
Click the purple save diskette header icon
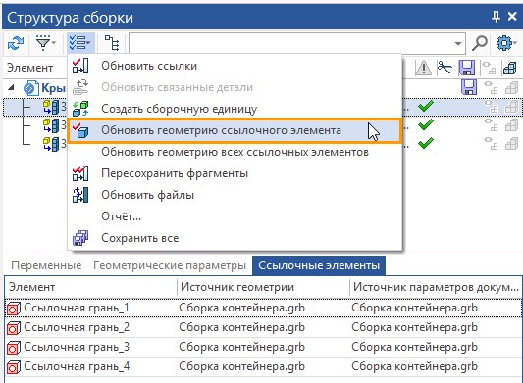point(467,68)
